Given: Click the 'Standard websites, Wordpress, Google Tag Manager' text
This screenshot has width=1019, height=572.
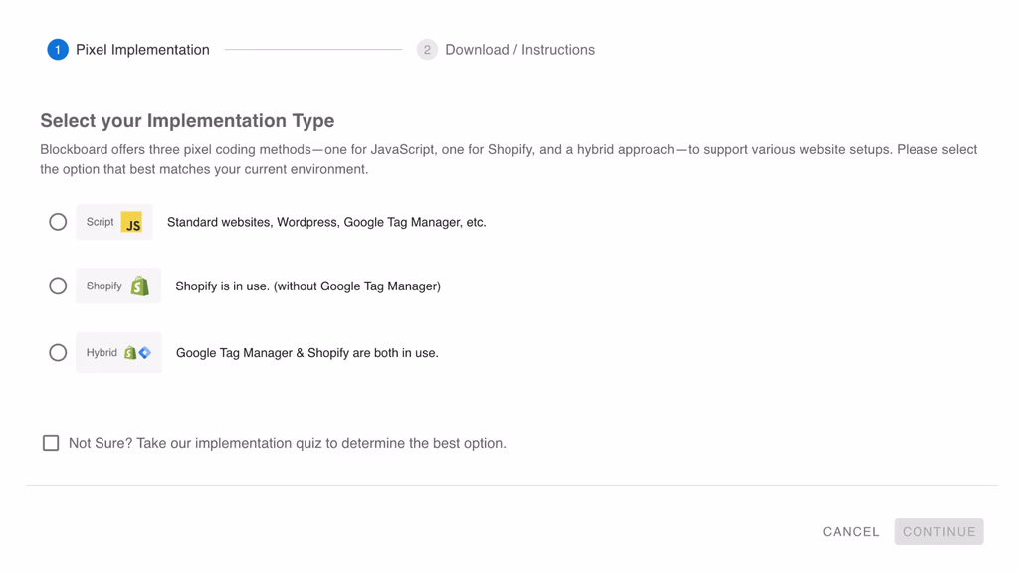Looking at the screenshot, I should [326, 222].
